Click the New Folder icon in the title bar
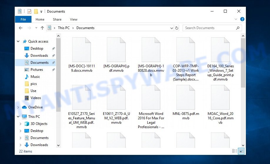This screenshot has width=270, height=164. coord(36,11)
